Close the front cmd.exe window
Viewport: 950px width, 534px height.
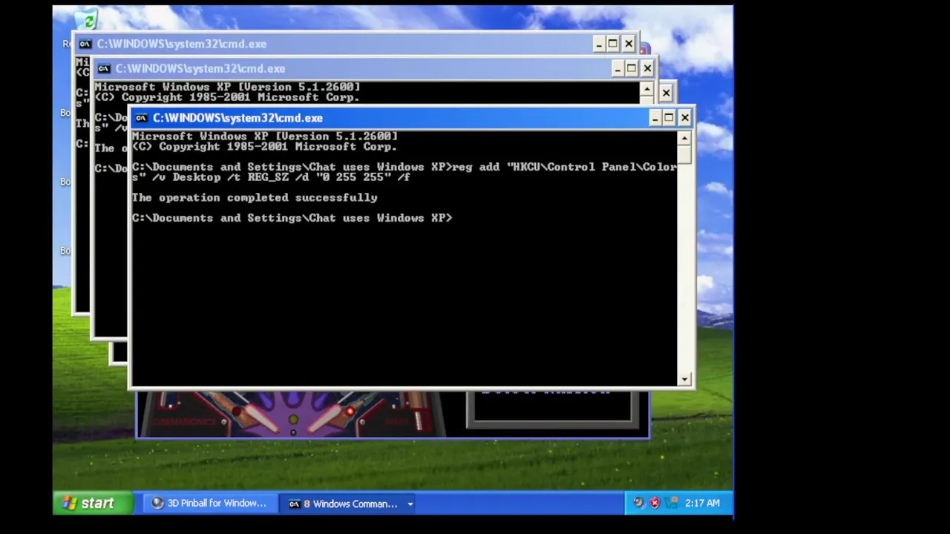click(684, 118)
